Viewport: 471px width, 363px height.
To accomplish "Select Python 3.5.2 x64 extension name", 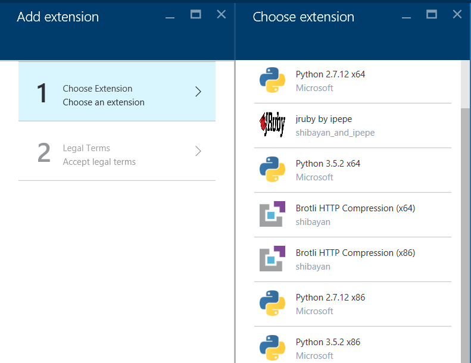I will pyautogui.click(x=327, y=164).
